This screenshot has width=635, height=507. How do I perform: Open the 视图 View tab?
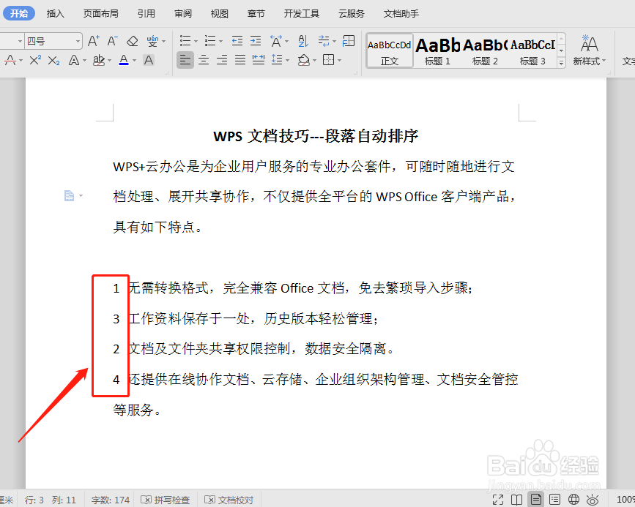(x=220, y=14)
